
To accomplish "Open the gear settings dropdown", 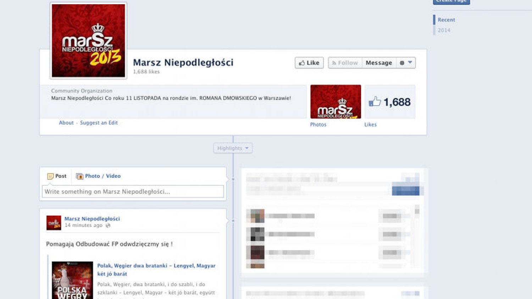I will tap(406, 63).
